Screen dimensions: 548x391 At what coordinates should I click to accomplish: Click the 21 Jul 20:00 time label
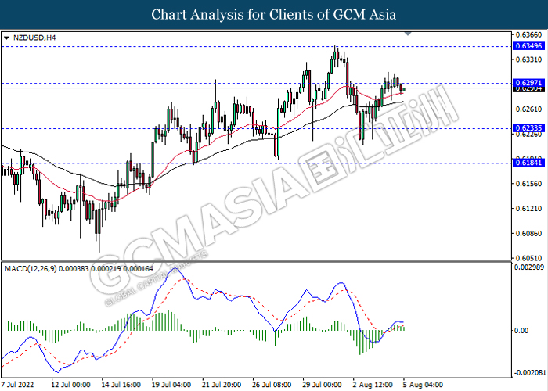point(222,385)
